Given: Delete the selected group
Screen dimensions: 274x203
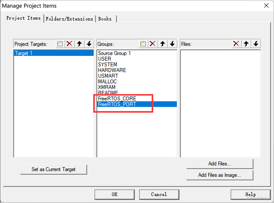Looking at the screenshot, I should pos(153,44).
